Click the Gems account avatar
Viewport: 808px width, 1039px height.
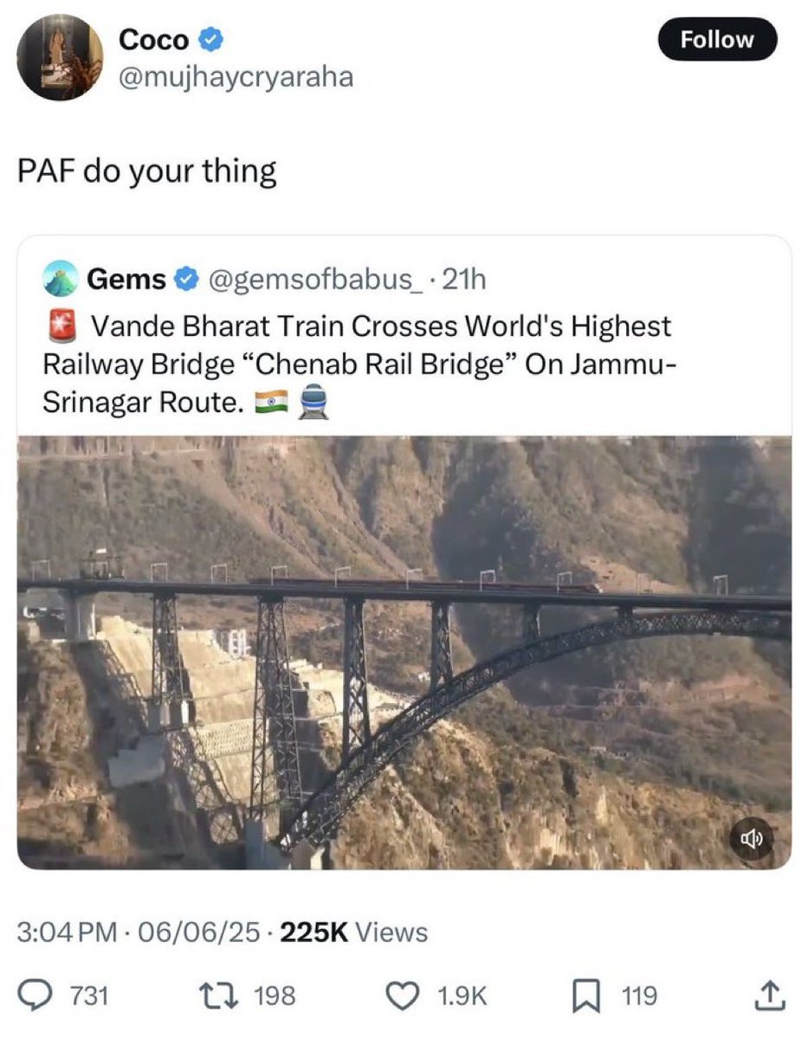point(60,279)
